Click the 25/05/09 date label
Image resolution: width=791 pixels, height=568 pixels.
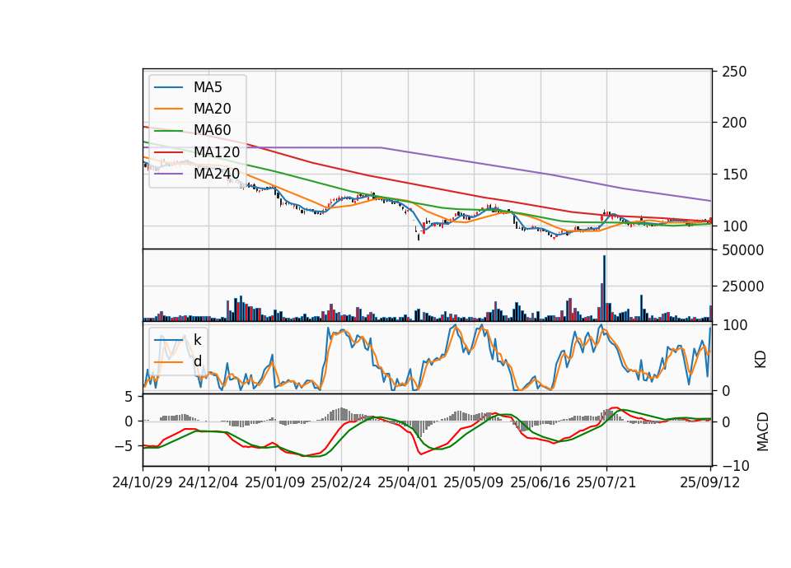pyautogui.click(x=473, y=482)
